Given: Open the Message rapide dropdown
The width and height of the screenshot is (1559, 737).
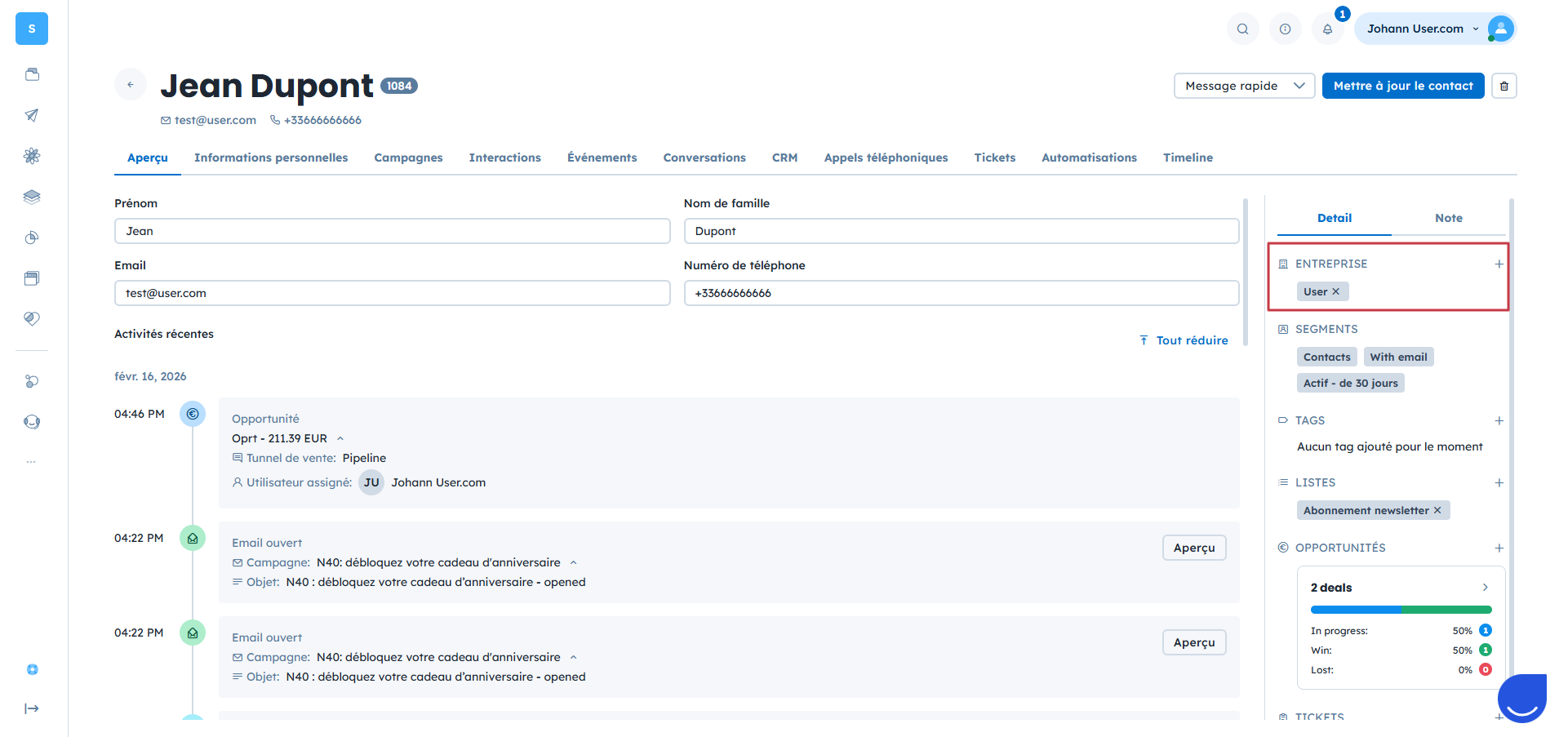Looking at the screenshot, I should (x=1244, y=86).
